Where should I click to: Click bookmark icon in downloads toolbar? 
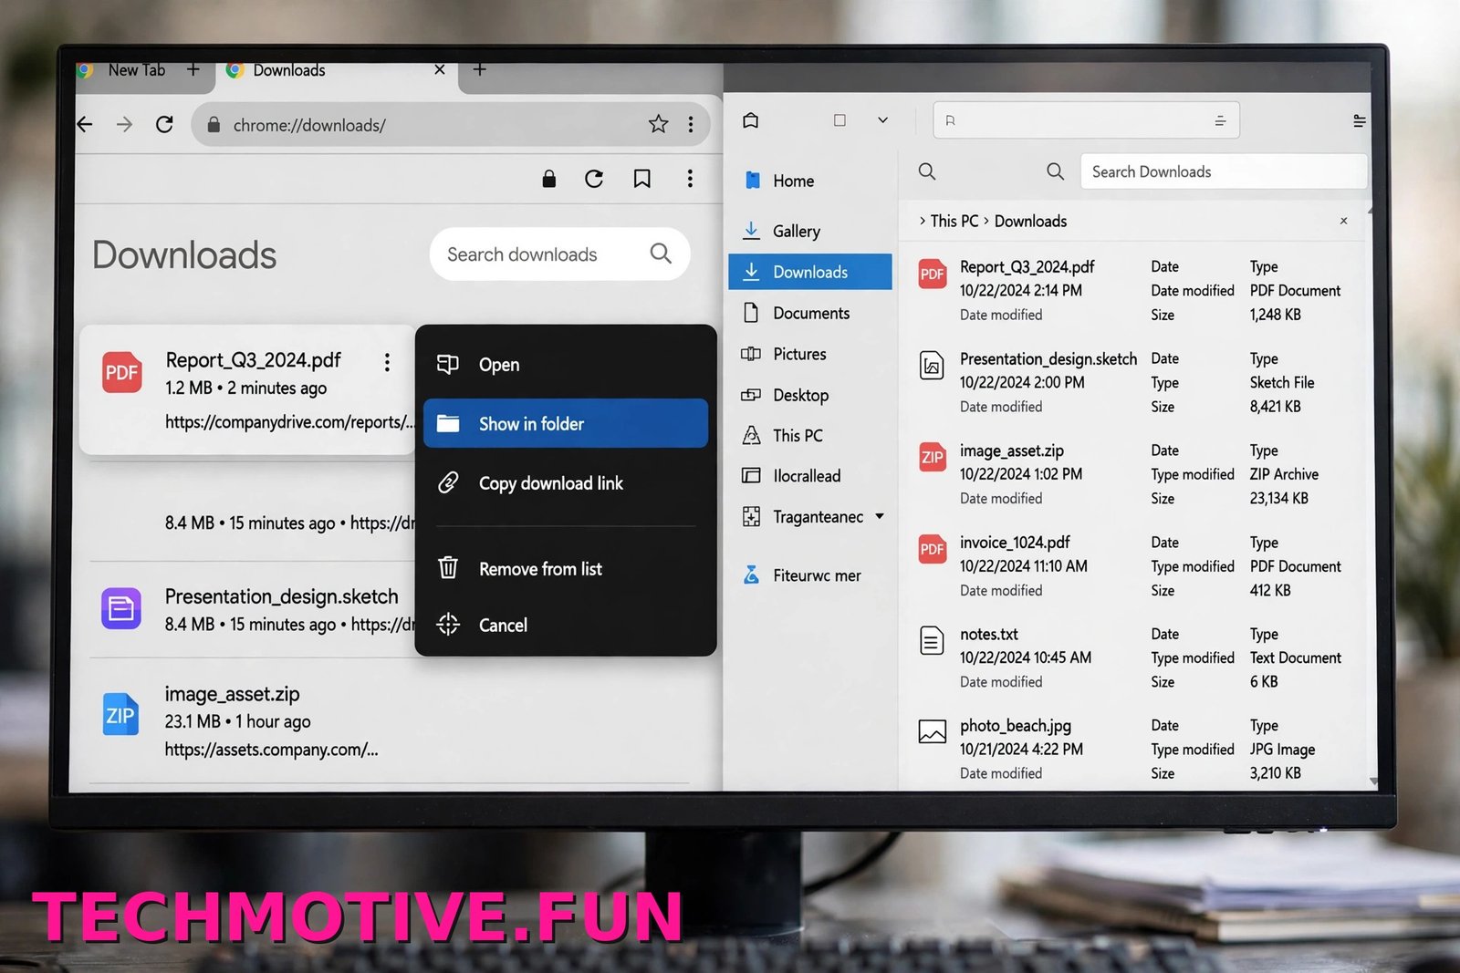(x=642, y=179)
